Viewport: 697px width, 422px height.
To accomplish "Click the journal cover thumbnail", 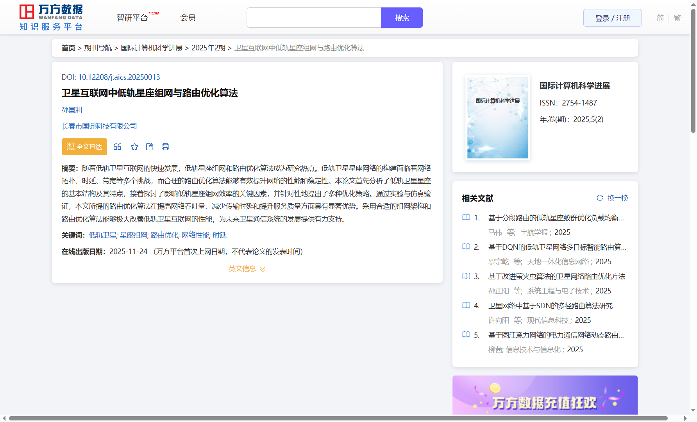I will click(497, 118).
